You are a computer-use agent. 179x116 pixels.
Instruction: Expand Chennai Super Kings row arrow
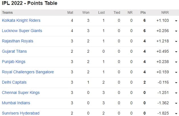click(x=176, y=93)
